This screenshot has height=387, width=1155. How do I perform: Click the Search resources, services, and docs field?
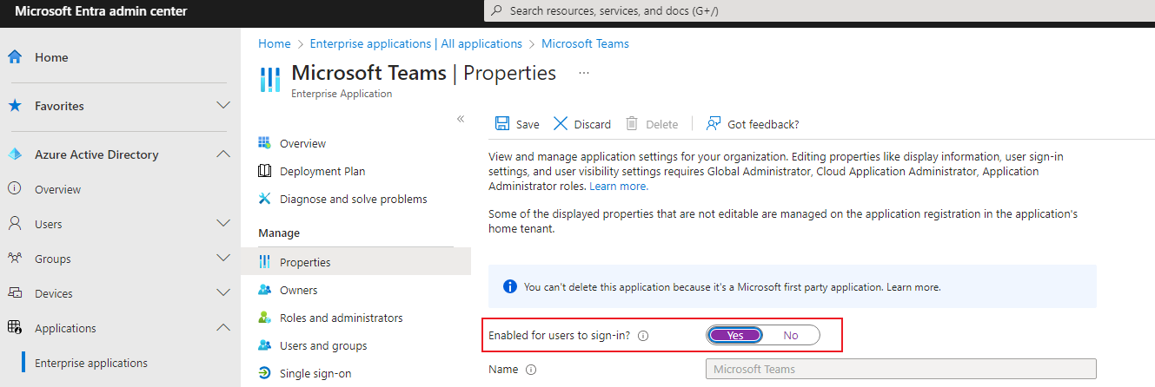click(819, 11)
